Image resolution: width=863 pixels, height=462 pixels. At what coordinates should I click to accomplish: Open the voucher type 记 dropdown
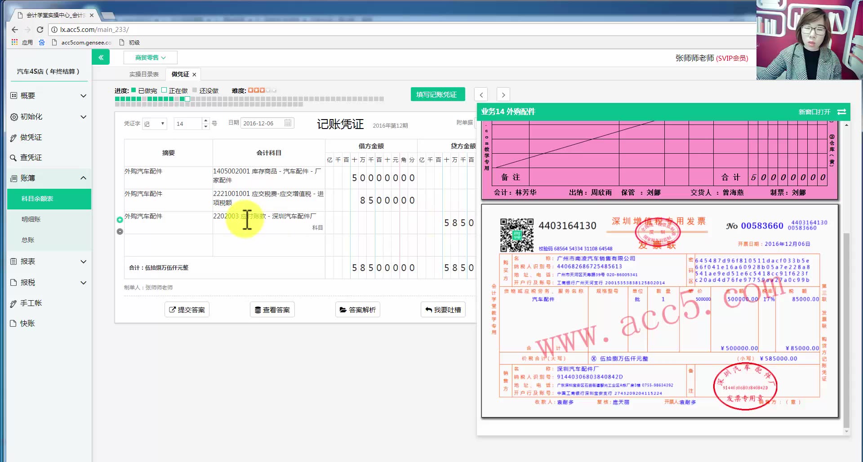[x=155, y=123]
